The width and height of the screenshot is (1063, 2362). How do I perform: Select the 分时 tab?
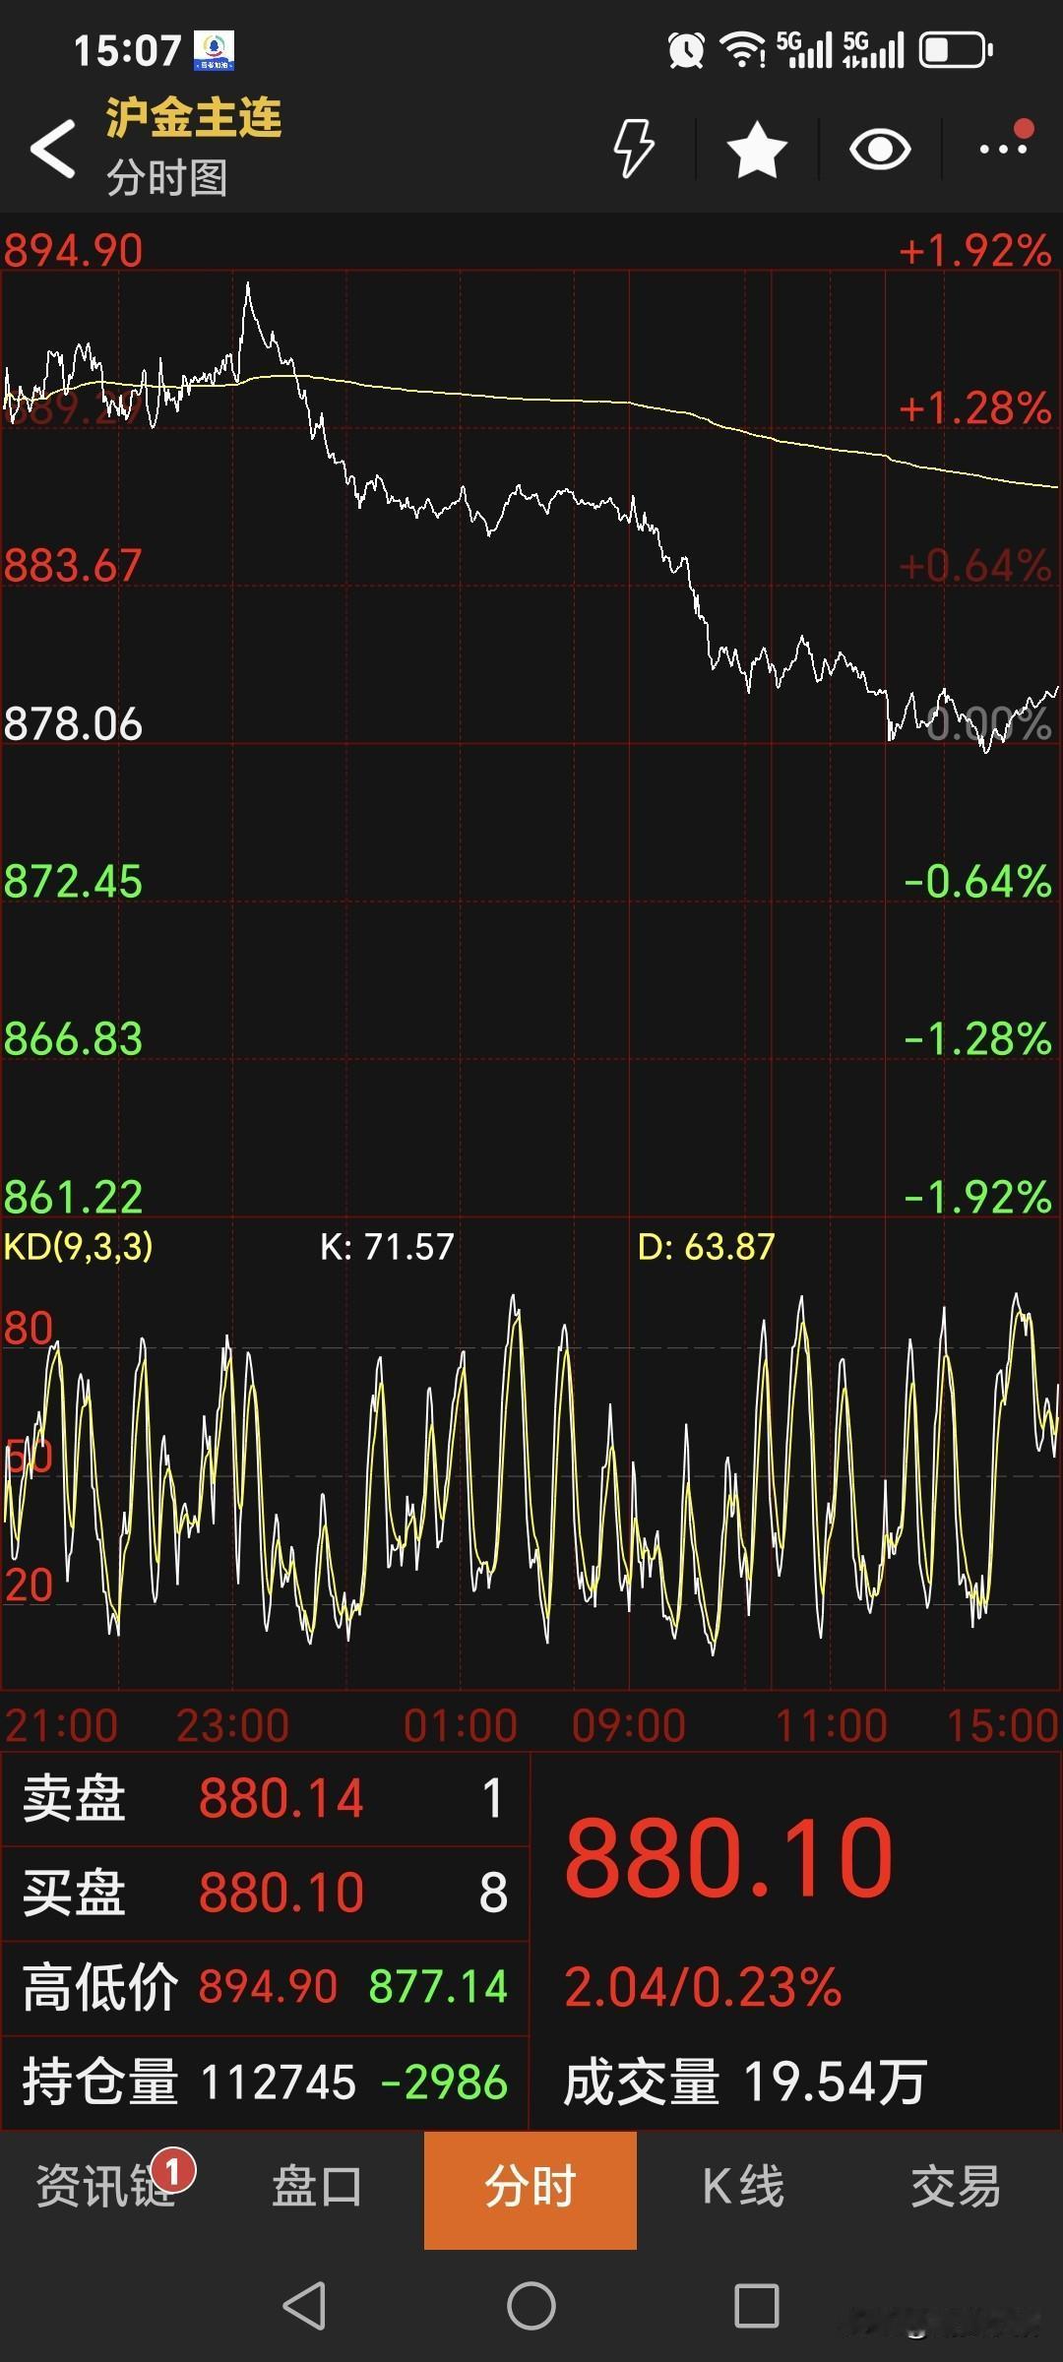[531, 2190]
